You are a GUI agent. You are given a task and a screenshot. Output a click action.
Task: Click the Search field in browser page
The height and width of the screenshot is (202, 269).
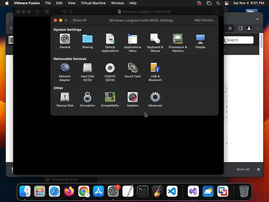point(239,40)
